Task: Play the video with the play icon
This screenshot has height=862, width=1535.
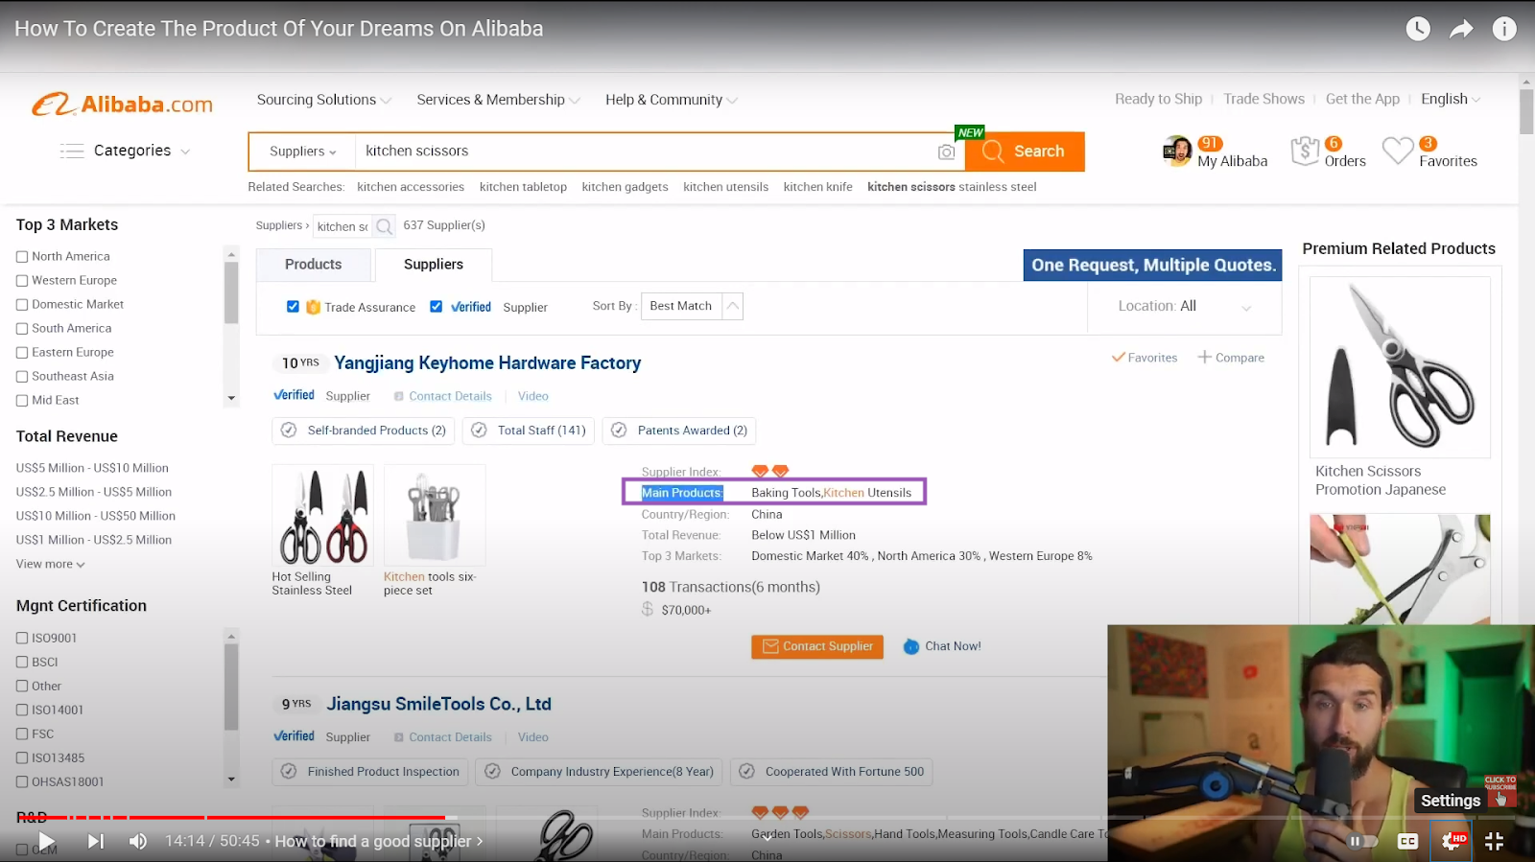Action: pos(46,841)
